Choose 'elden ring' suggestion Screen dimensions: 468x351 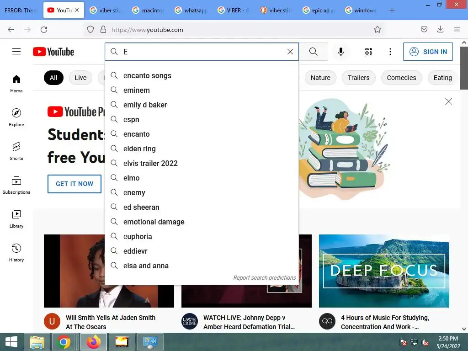point(202,149)
